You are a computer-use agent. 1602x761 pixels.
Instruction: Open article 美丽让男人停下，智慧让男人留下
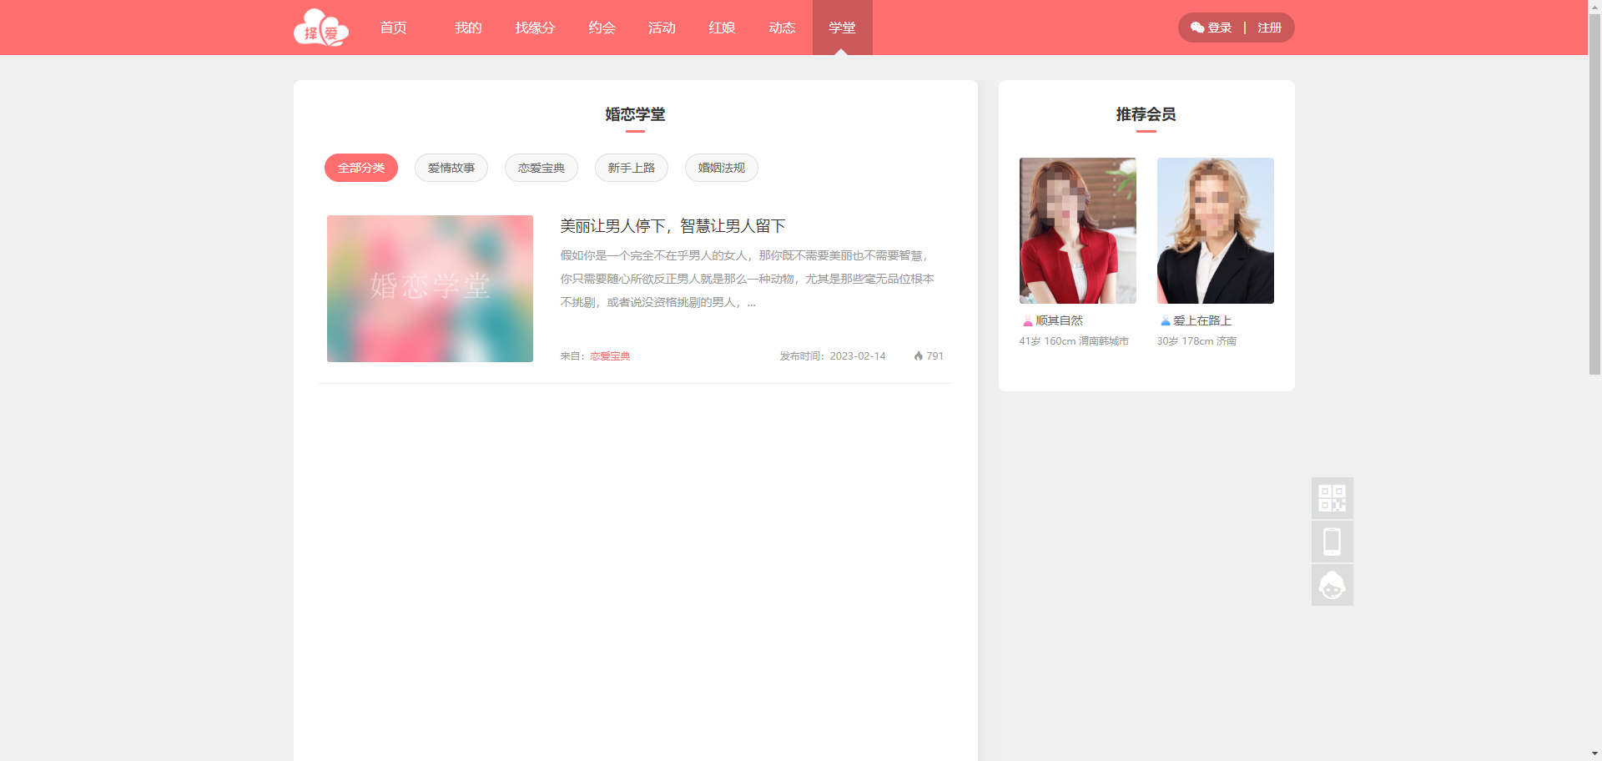click(x=673, y=226)
